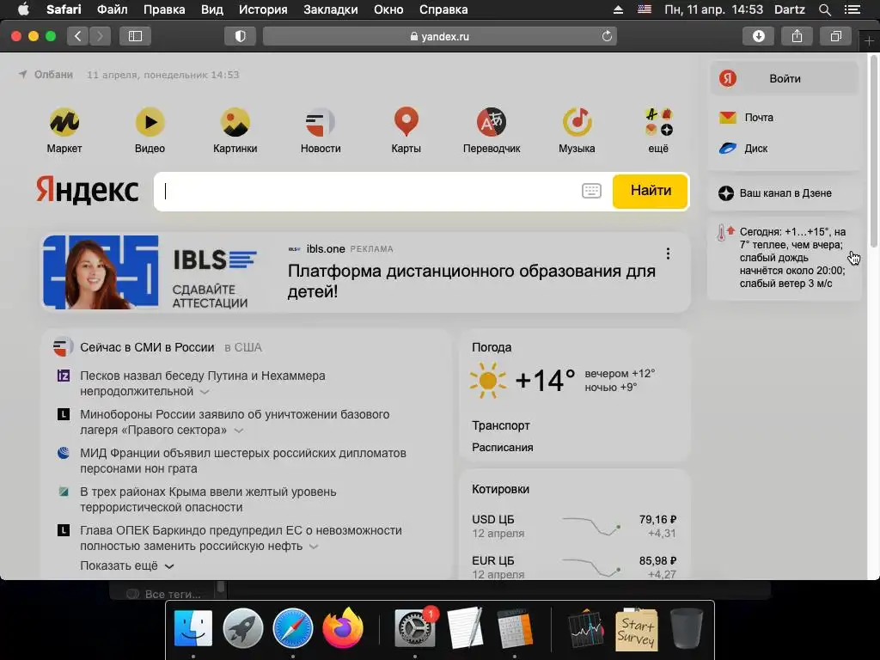Click the yellow Найти search button
The image size is (880, 660).
651,191
